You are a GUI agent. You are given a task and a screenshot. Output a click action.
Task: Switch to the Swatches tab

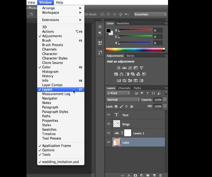[123, 23]
